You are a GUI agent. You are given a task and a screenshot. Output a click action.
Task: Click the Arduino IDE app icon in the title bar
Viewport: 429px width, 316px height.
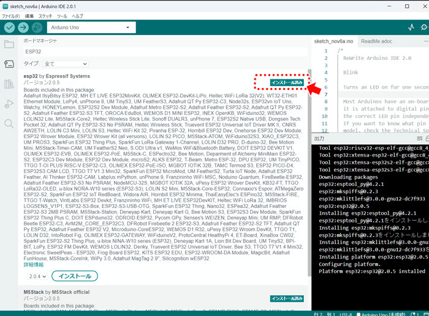5,6
